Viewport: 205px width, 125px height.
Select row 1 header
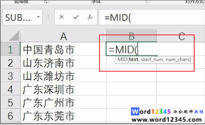coord(10,49)
